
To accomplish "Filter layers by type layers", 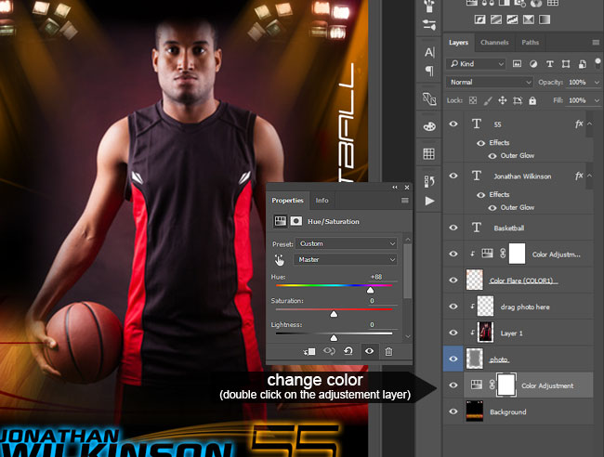I will tap(550, 64).
